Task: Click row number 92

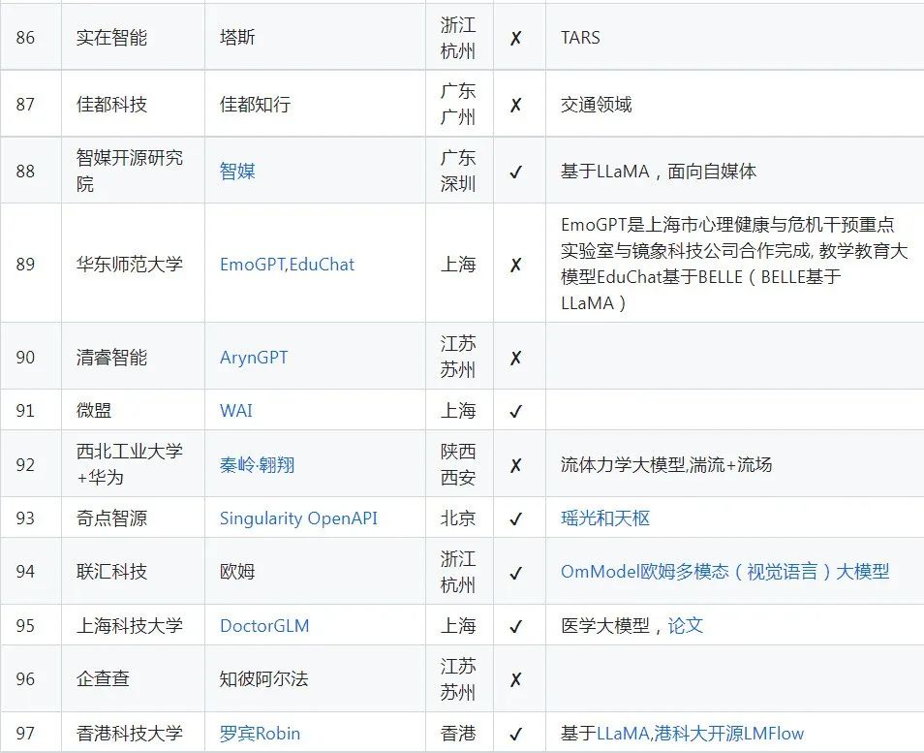Action: tap(25, 464)
